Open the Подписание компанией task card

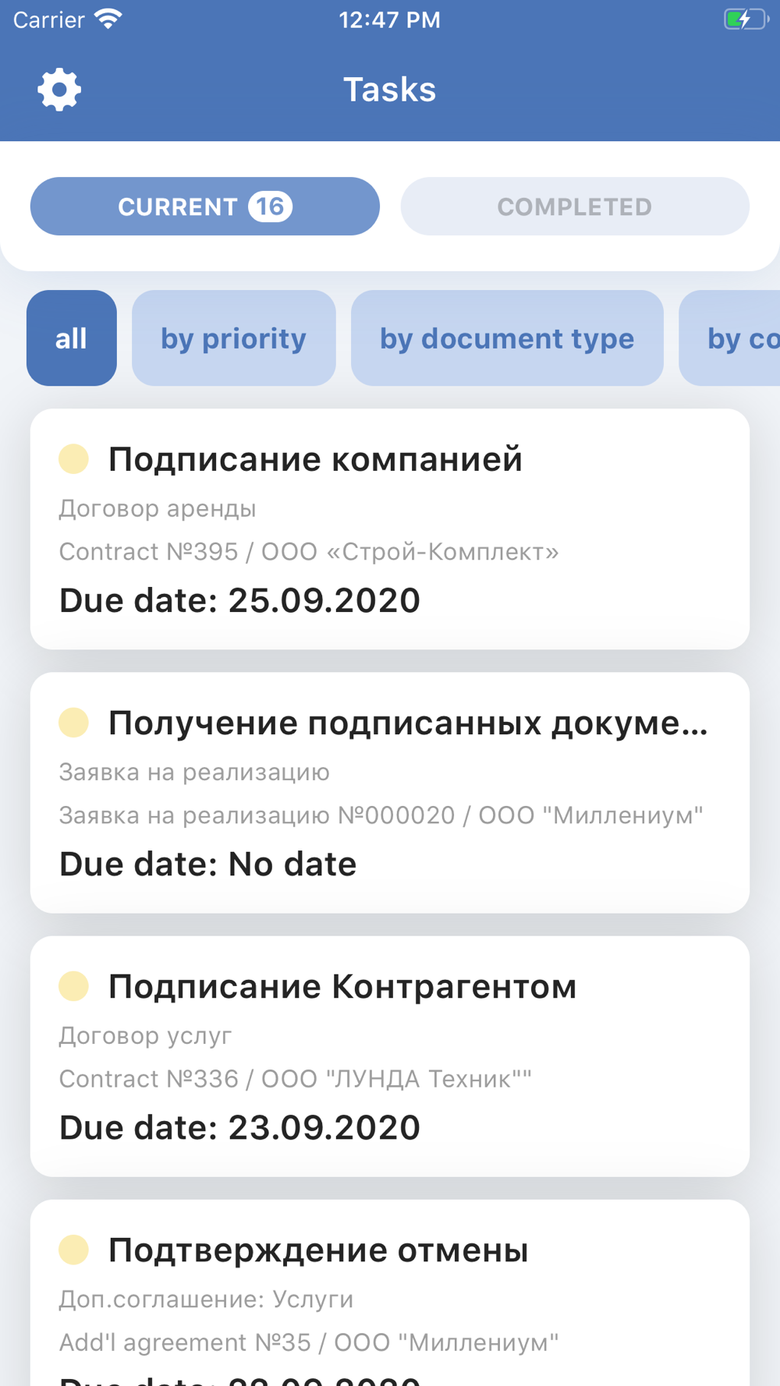[x=390, y=529]
